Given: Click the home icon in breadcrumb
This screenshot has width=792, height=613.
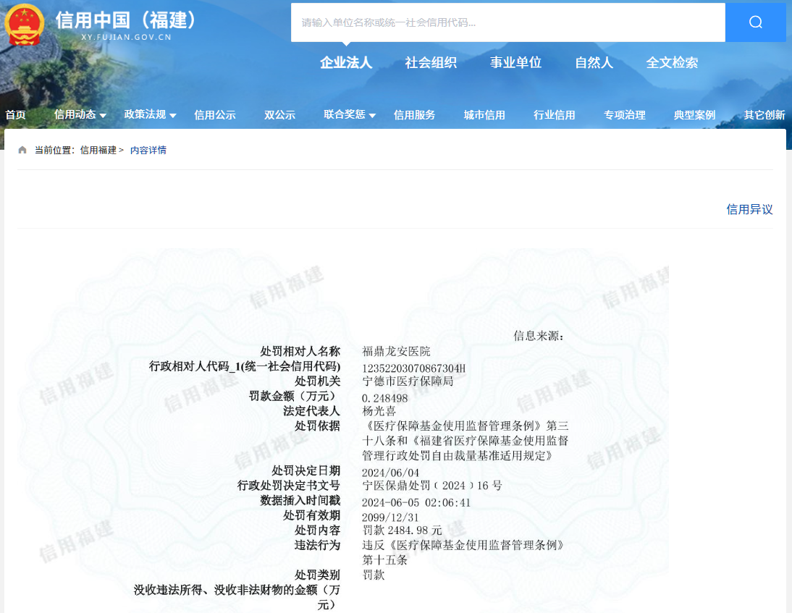Looking at the screenshot, I should 22,150.
